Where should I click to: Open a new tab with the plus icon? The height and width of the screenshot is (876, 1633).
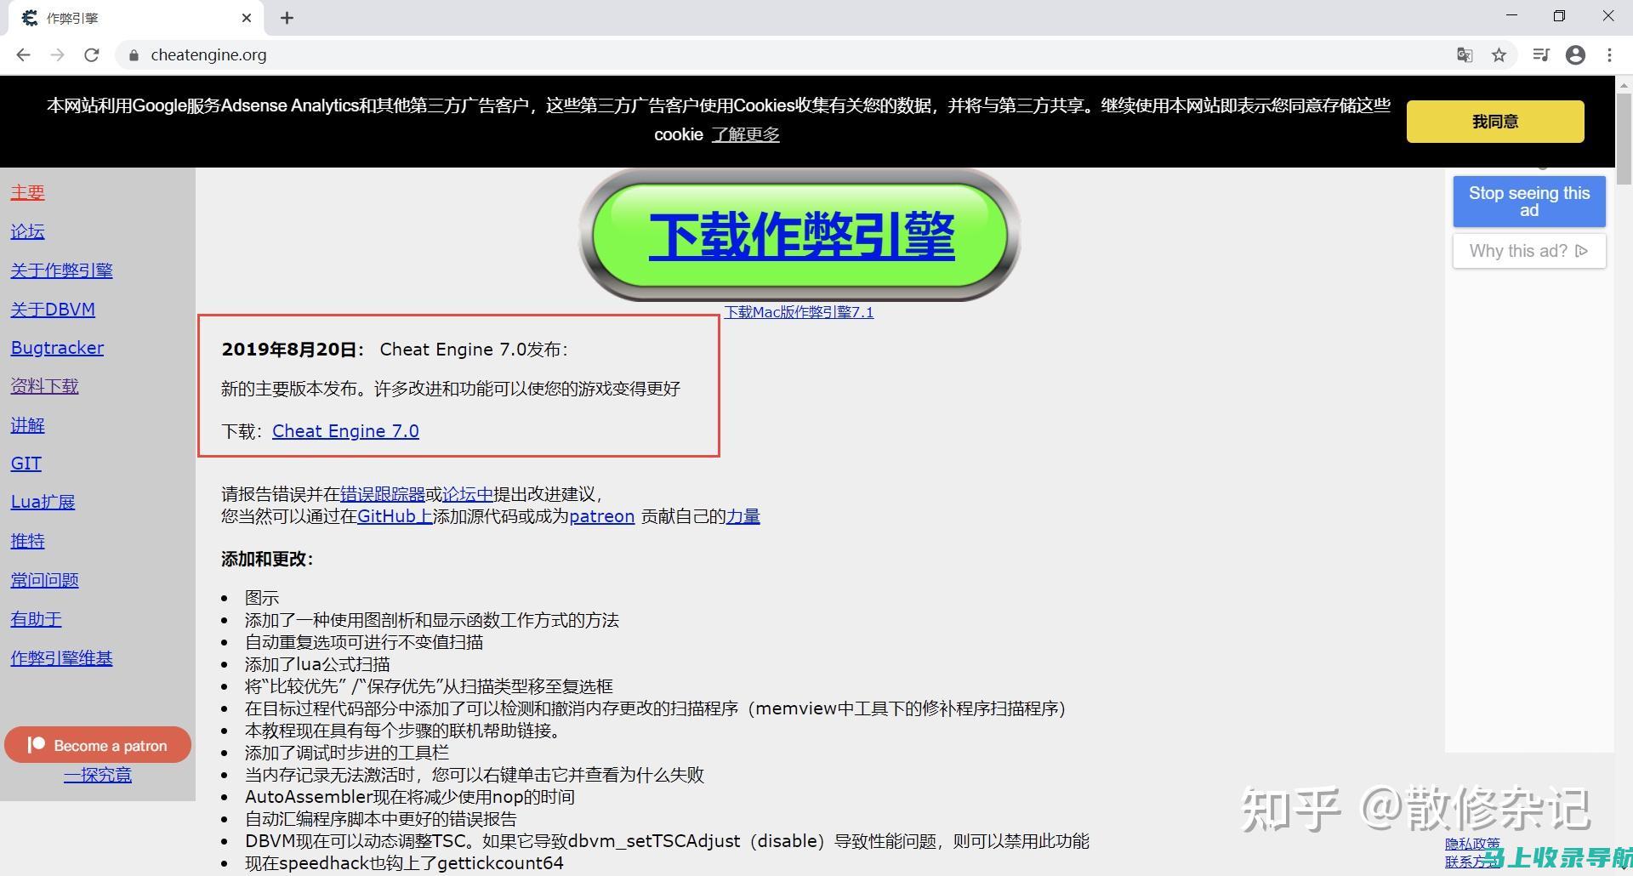click(287, 18)
